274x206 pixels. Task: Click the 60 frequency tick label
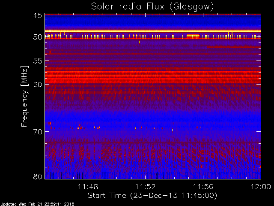point(38,85)
